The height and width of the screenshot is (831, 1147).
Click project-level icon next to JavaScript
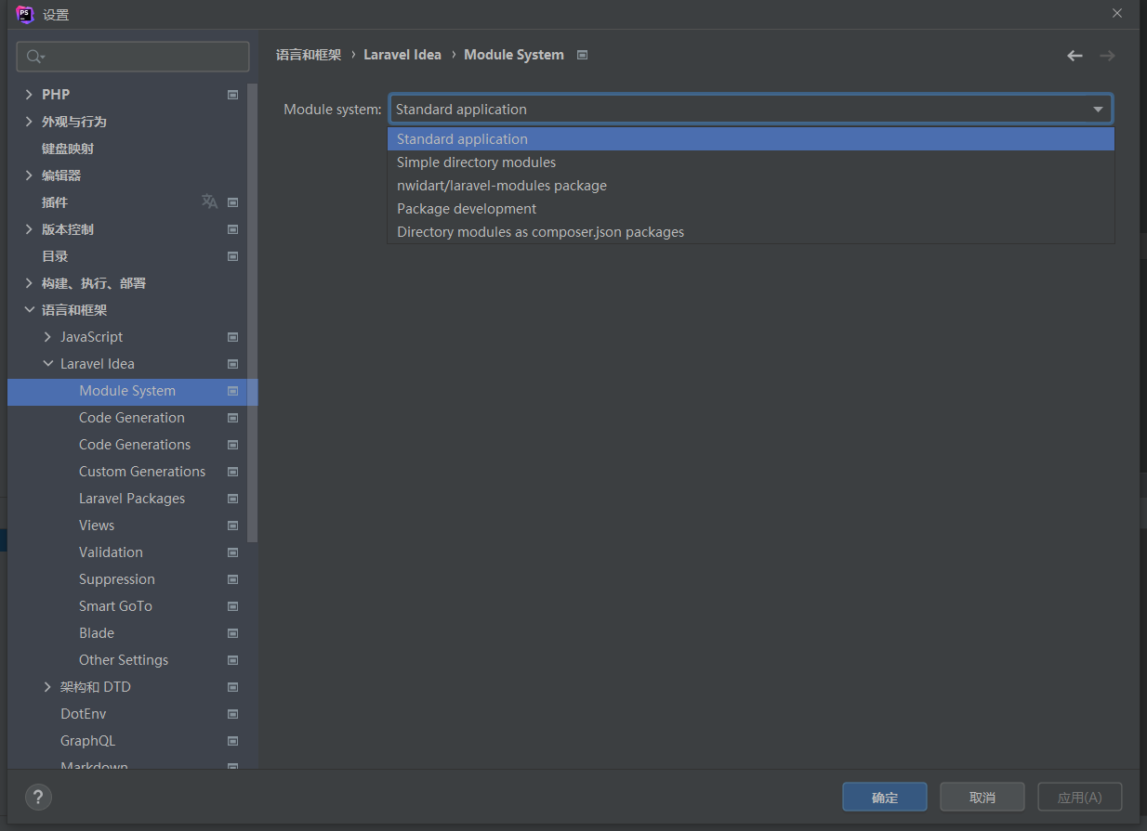click(233, 337)
